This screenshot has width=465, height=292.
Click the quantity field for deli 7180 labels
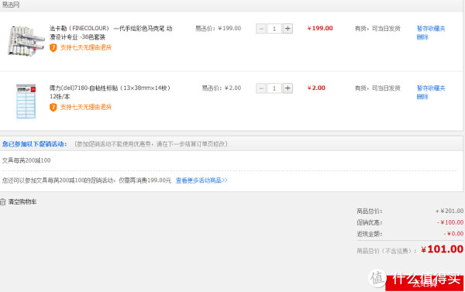point(274,88)
